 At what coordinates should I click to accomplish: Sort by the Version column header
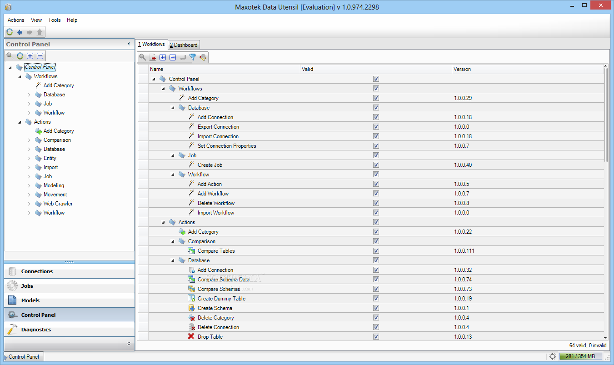coord(527,69)
